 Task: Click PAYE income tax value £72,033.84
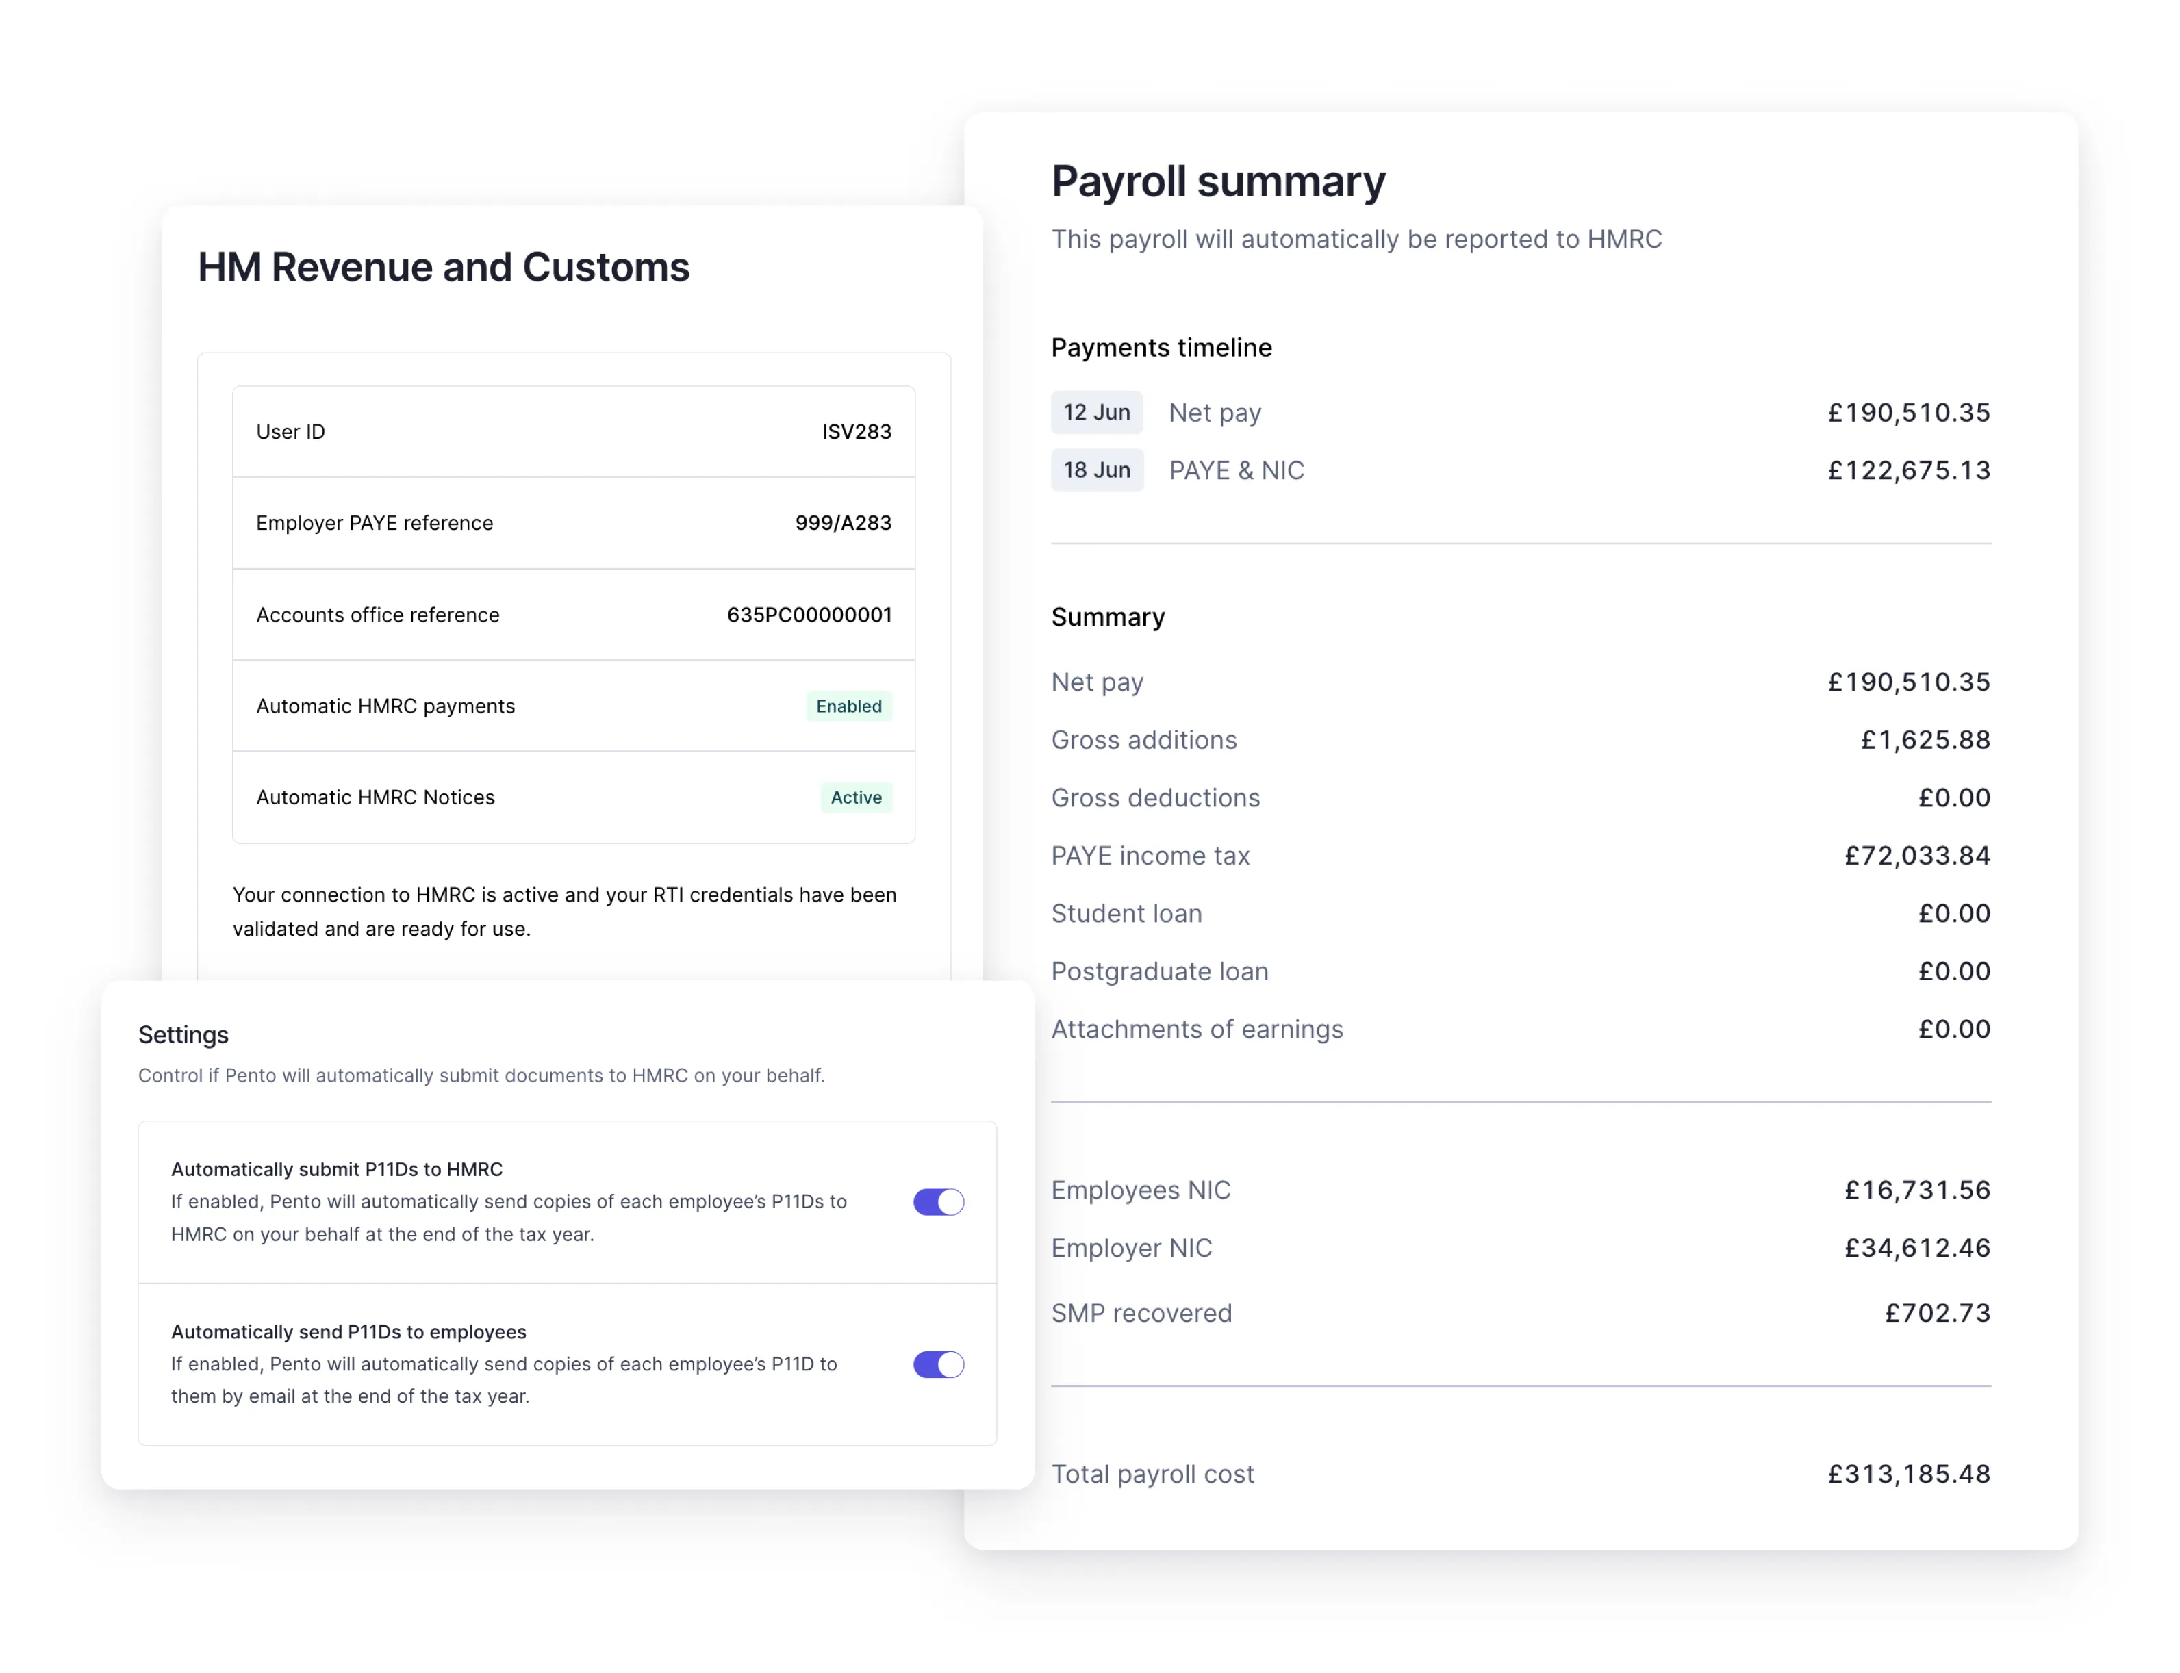(1917, 856)
